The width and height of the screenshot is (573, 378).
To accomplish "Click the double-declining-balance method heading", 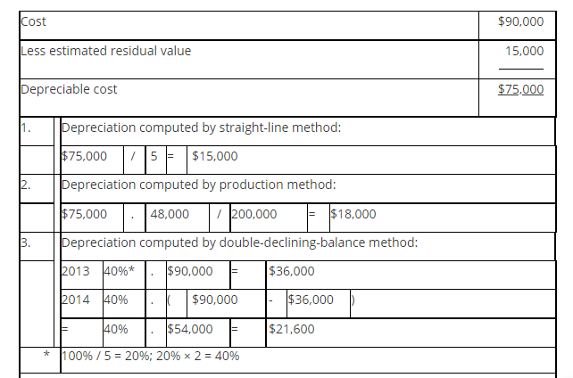I will point(239,242).
